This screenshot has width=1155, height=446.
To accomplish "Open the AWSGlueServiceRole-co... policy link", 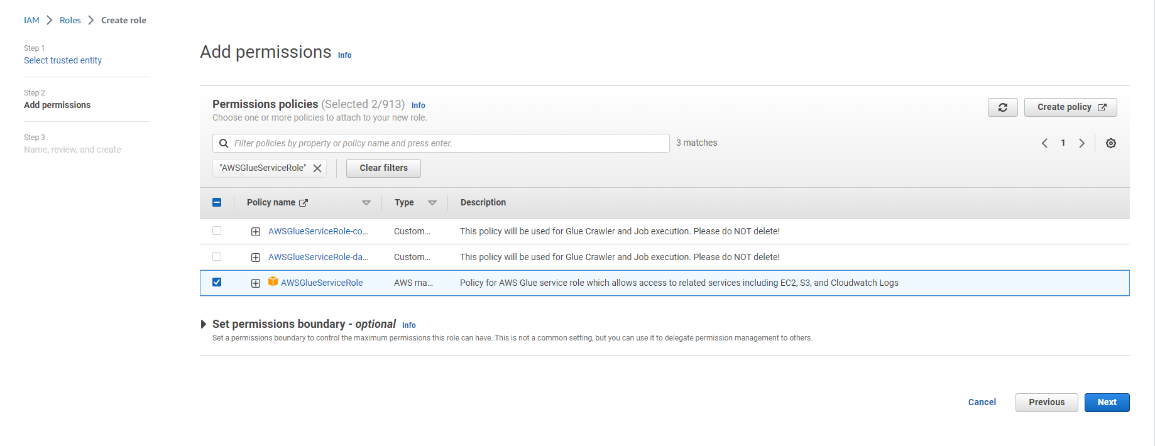I will point(318,231).
